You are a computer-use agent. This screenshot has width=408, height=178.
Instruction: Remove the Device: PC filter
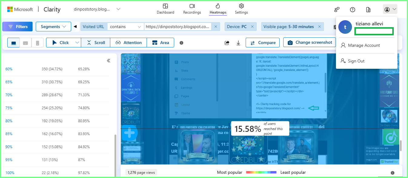(x=252, y=27)
